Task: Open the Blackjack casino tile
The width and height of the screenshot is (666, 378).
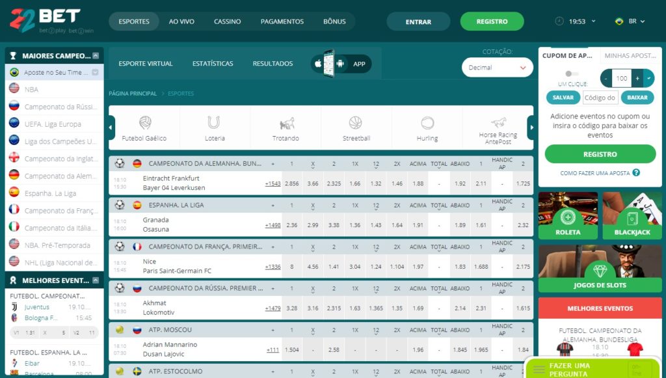Action: [x=632, y=216]
